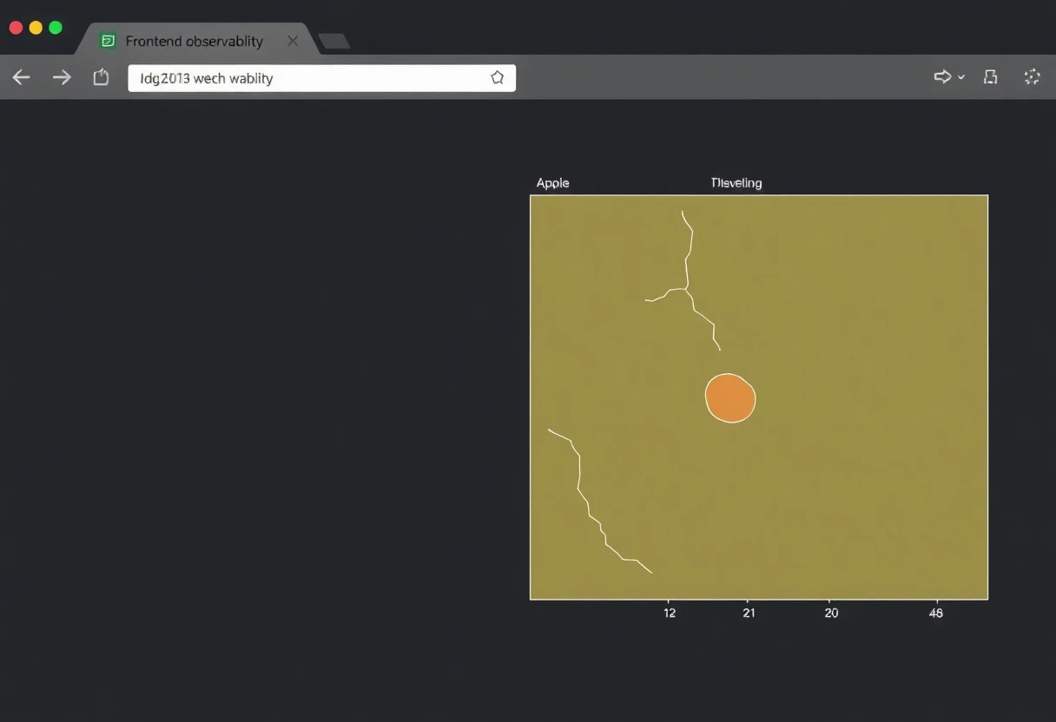Screen dimensions: 1056x722
Task: Click the axis value 21
Action: (749, 613)
